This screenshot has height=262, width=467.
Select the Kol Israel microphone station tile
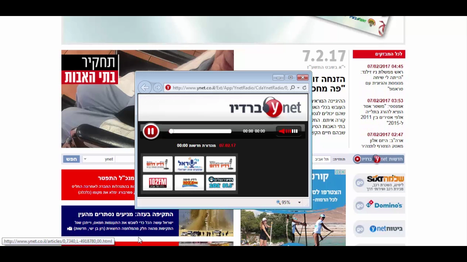[x=189, y=164]
